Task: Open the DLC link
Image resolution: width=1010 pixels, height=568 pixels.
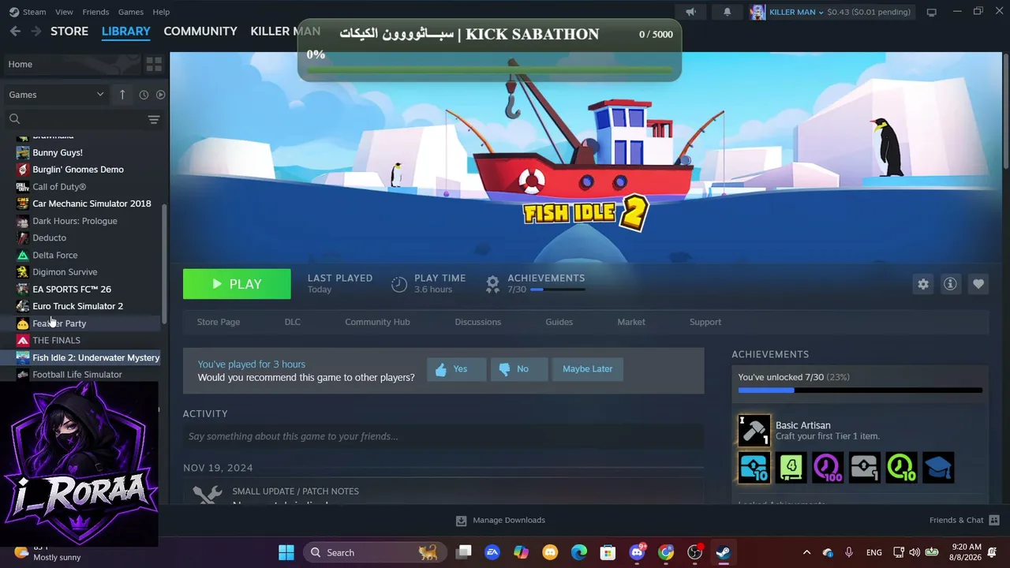Action: click(x=293, y=322)
